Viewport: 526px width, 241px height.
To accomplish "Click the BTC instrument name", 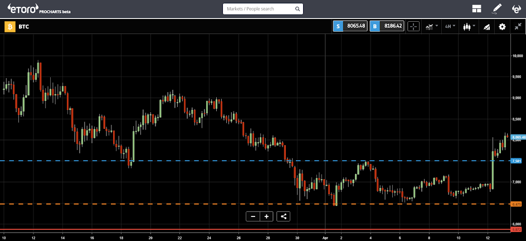I will point(25,27).
